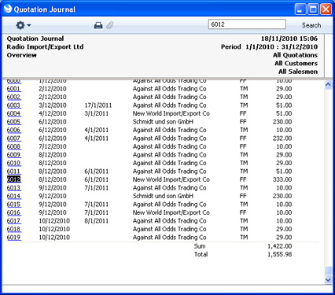Minimize the Quotation Journal window
Image resolution: width=335 pixels, height=295 pixels.
point(300,9)
